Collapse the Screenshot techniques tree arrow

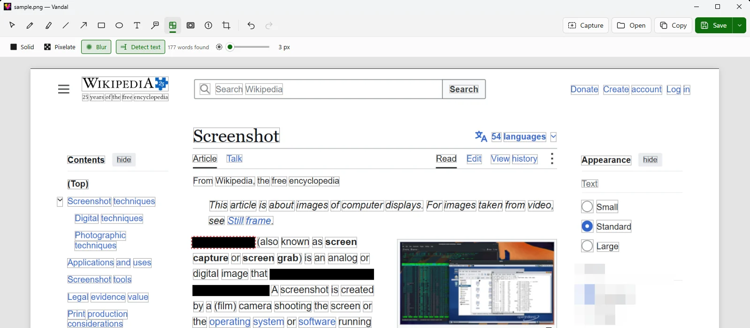60,201
